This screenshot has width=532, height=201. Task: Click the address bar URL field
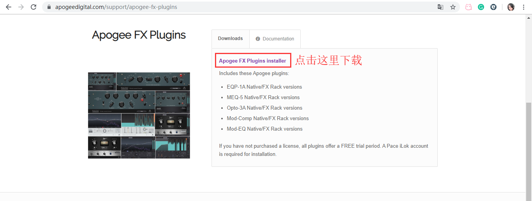pyautogui.click(x=241, y=7)
